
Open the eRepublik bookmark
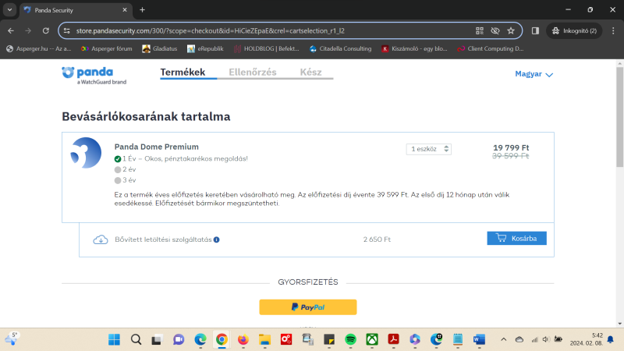click(x=205, y=48)
